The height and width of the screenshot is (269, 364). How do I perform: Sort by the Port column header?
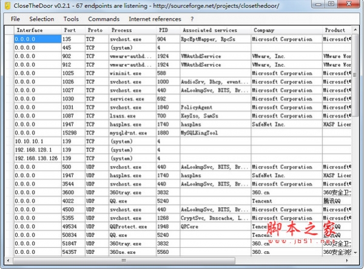coord(70,30)
